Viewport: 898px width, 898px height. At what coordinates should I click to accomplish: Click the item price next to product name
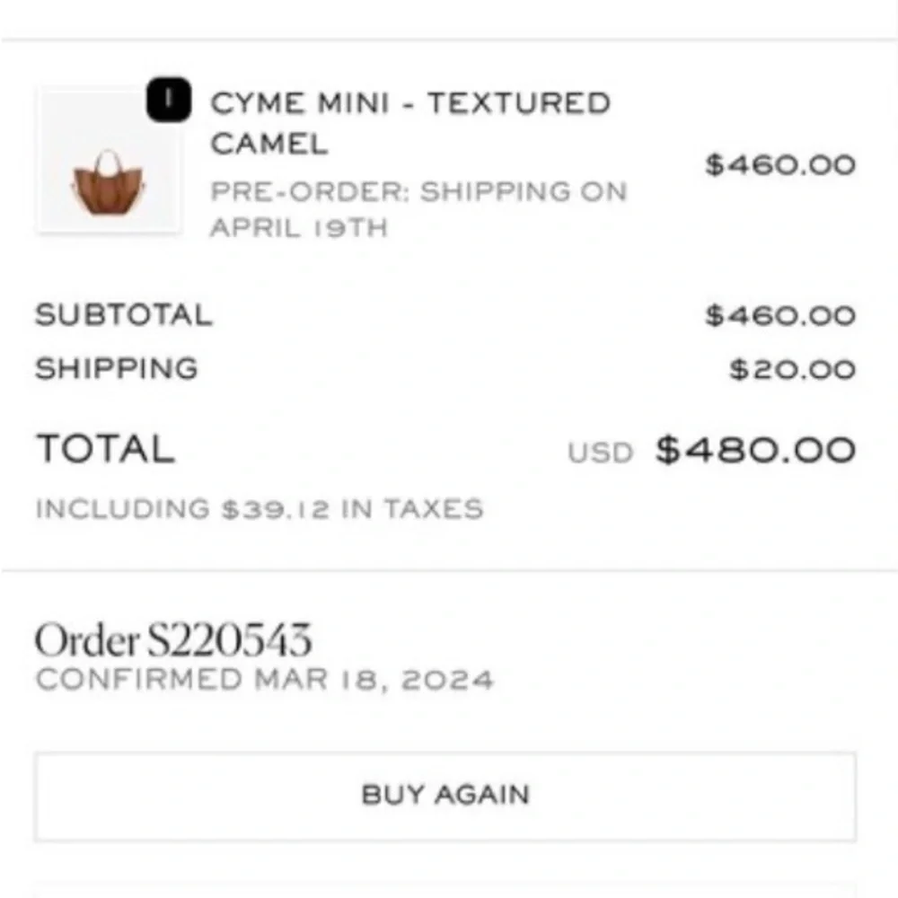pyautogui.click(x=779, y=164)
